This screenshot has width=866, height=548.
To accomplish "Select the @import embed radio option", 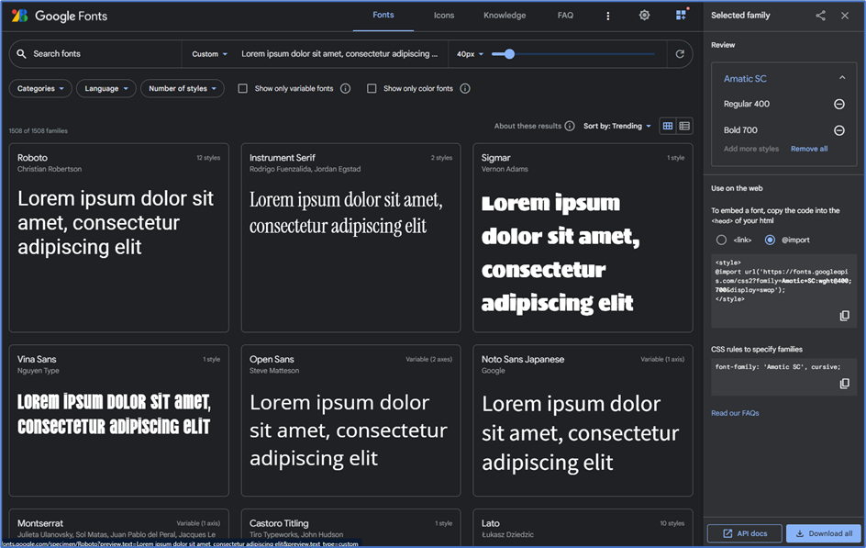I will [770, 240].
